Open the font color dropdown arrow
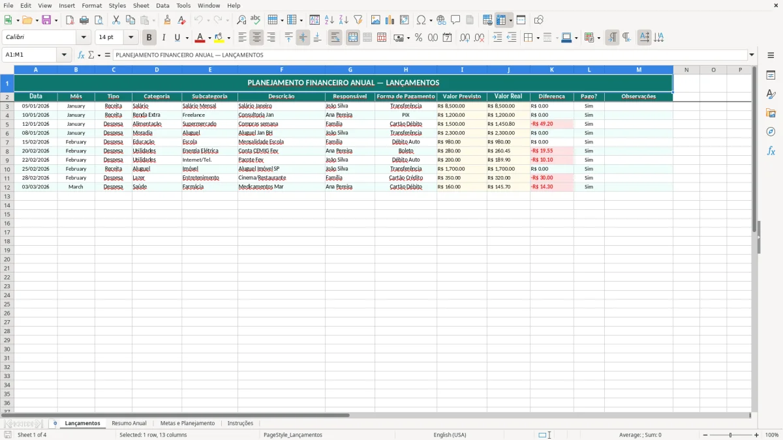783x440 pixels. tap(209, 38)
